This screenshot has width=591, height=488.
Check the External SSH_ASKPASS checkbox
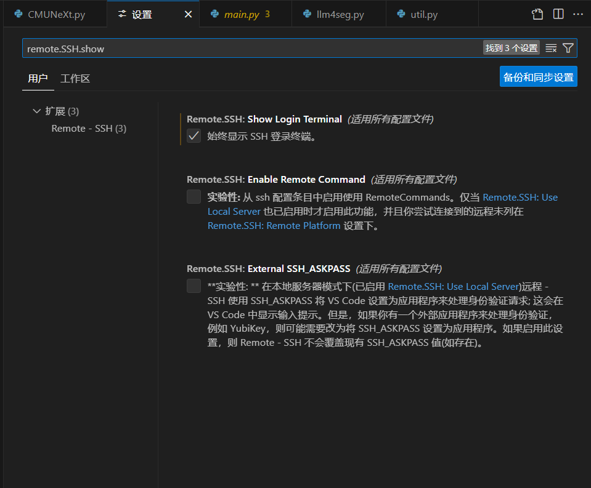pyautogui.click(x=194, y=286)
